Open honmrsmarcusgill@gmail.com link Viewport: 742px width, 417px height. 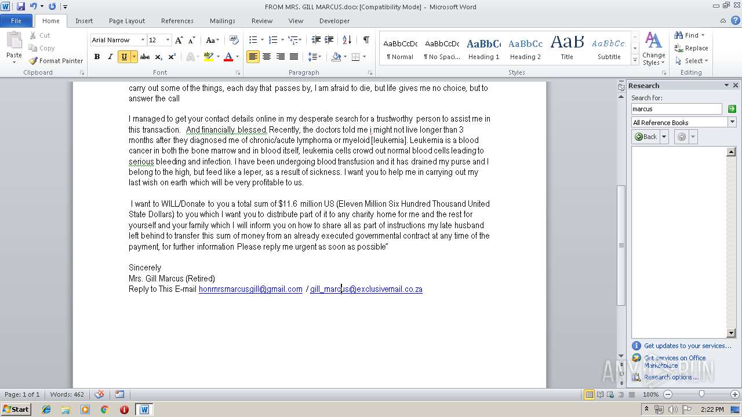(250, 289)
